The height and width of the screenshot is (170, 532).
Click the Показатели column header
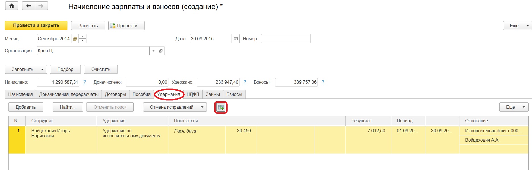(257, 121)
